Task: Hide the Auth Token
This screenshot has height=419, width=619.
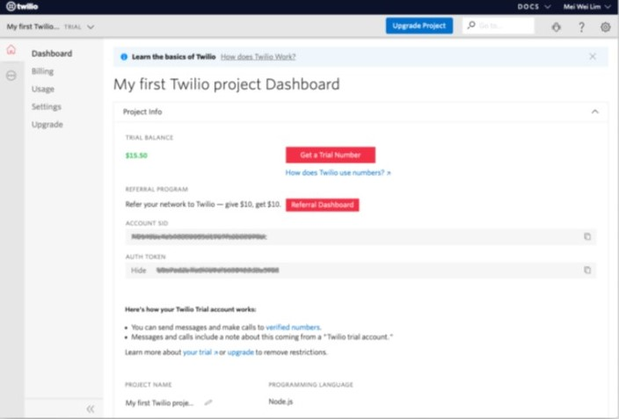Action: coord(139,271)
